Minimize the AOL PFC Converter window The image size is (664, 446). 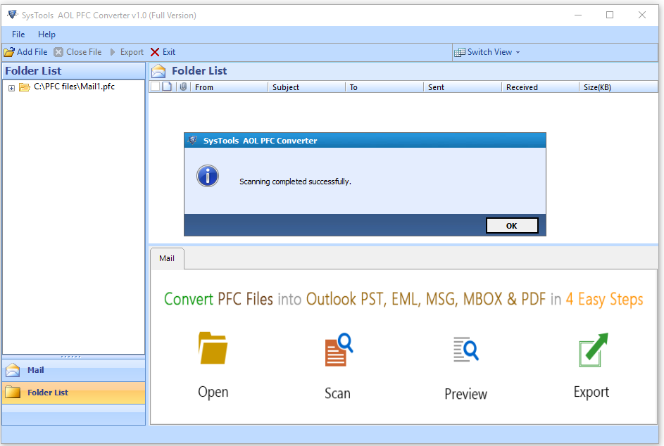point(578,15)
